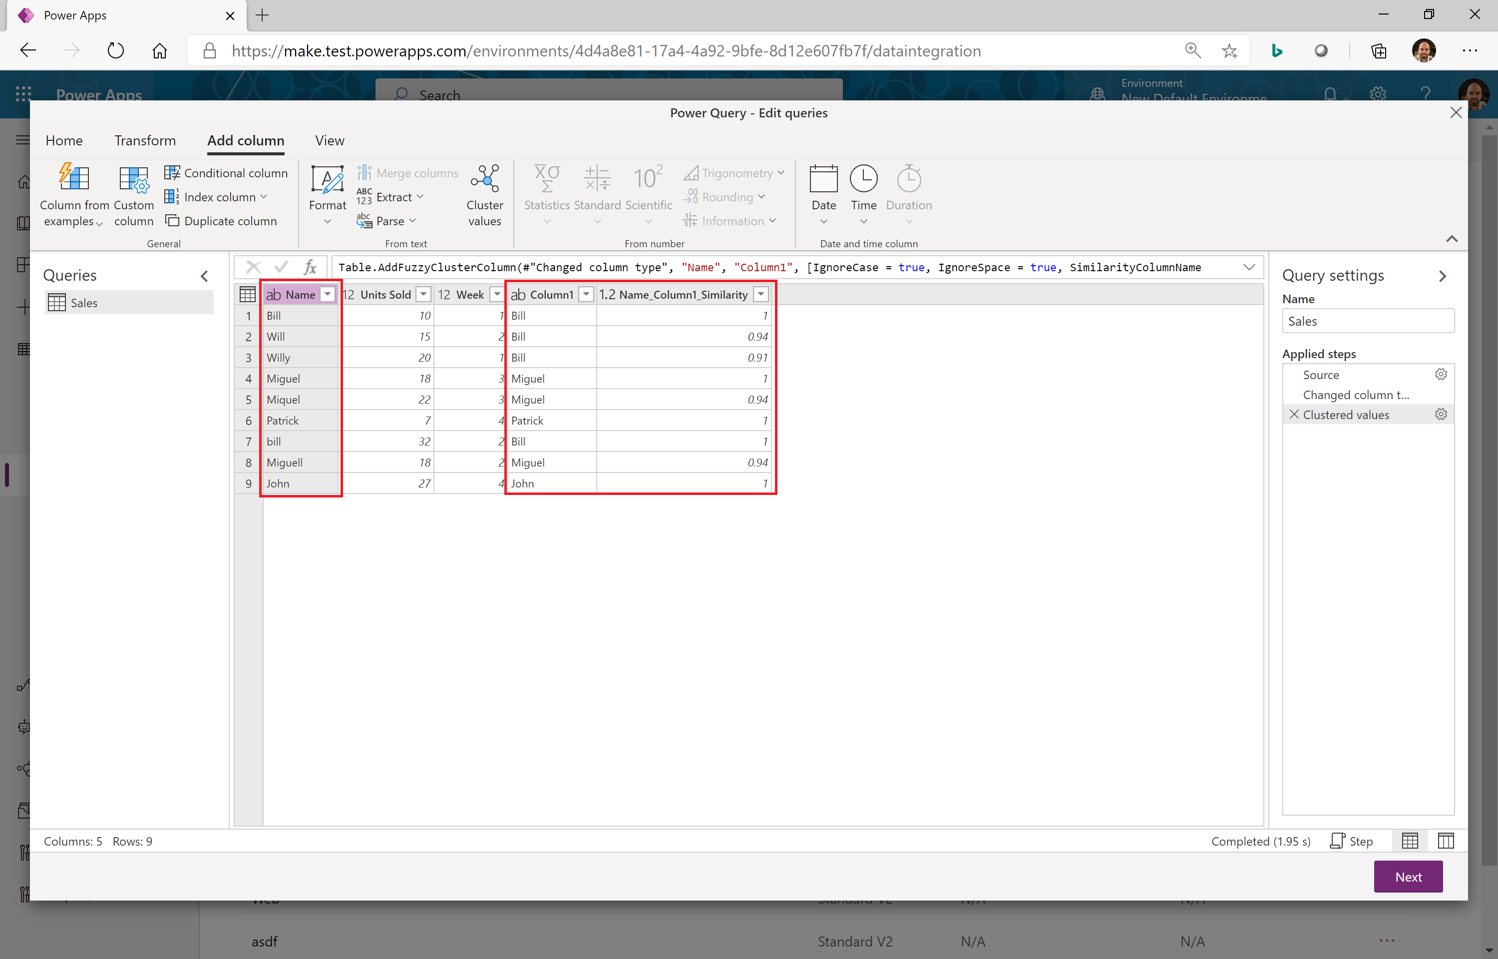Collapse the Queries pane

(204, 276)
